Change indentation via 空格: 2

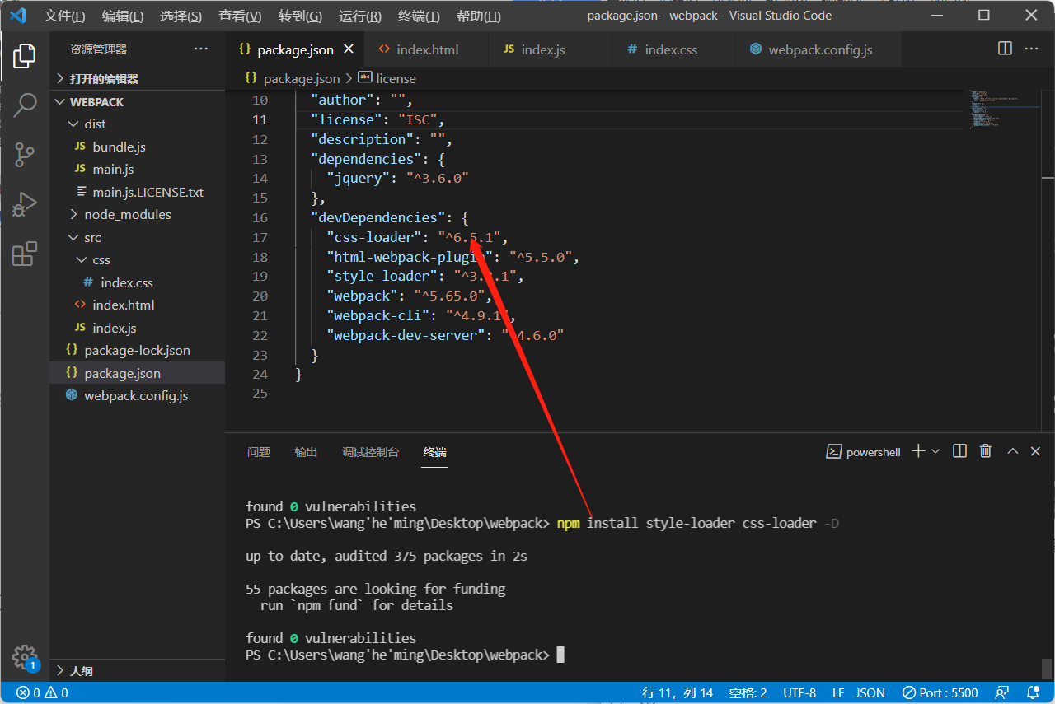coord(748,693)
